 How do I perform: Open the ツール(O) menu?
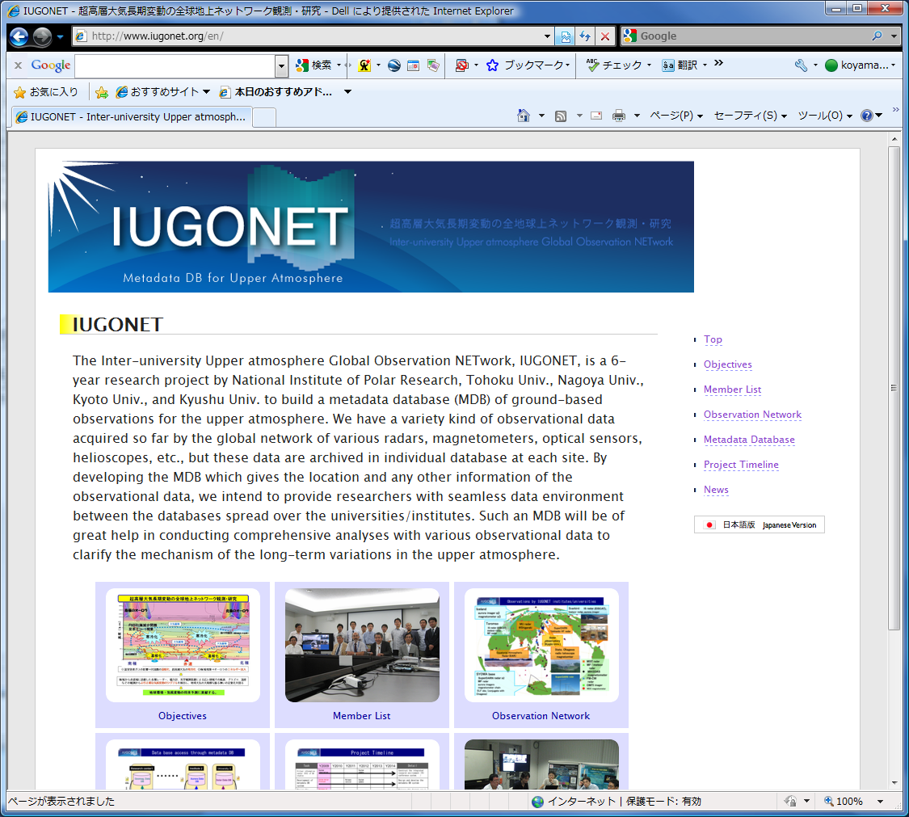tap(824, 116)
